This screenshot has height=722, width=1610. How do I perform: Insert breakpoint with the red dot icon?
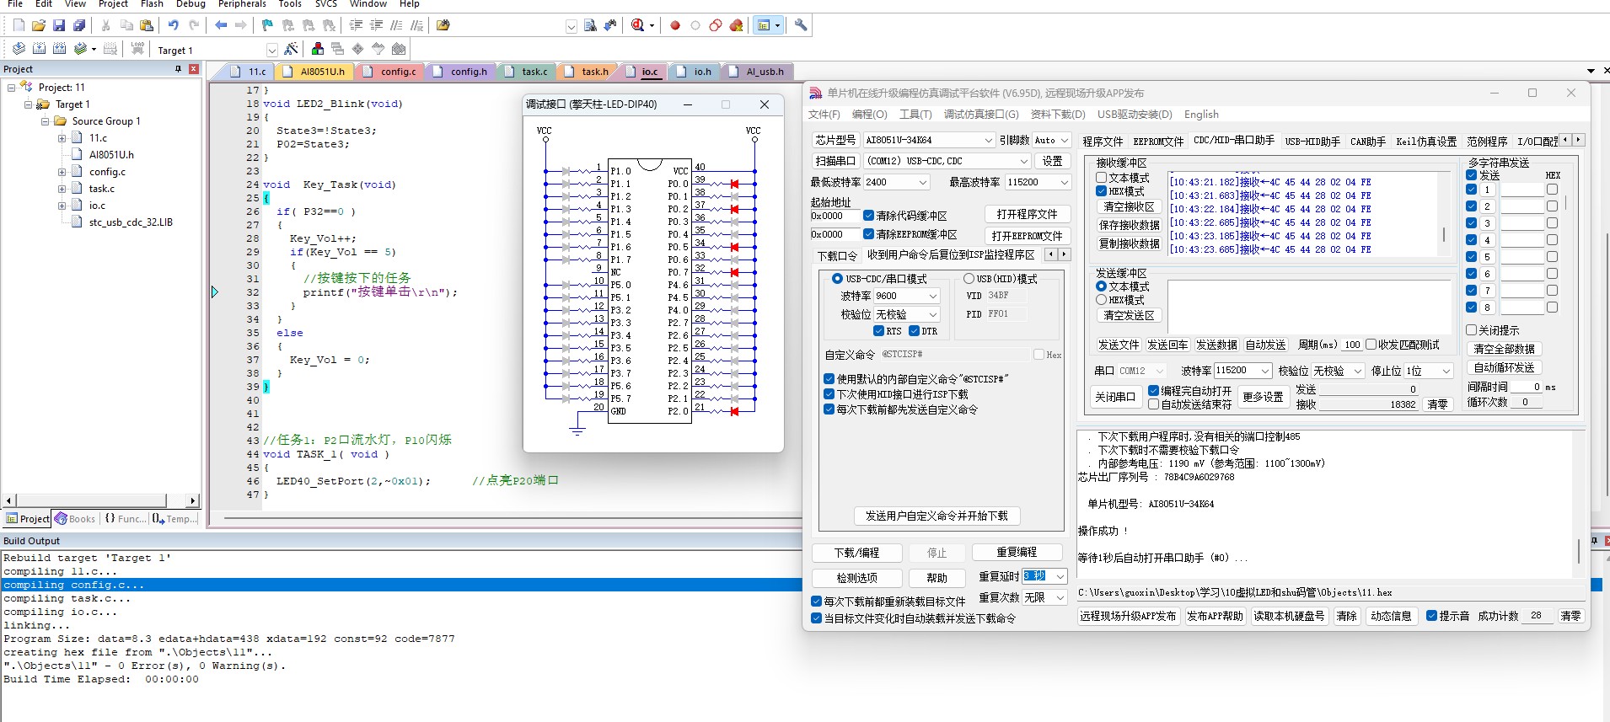(675, 25)
